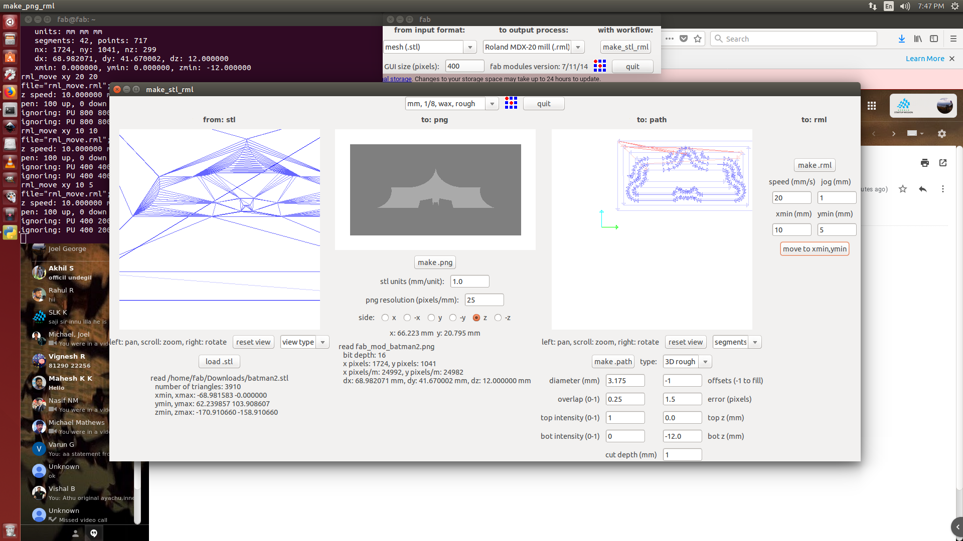Click the reply arrow icon
This screenshot has height=541, width=963.
click(x=922, y=189)
